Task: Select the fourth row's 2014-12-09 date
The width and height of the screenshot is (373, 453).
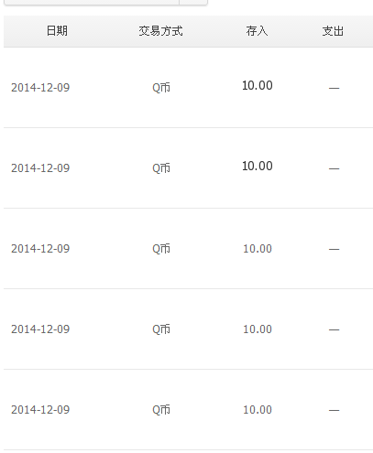Action: tap(40, 329)
